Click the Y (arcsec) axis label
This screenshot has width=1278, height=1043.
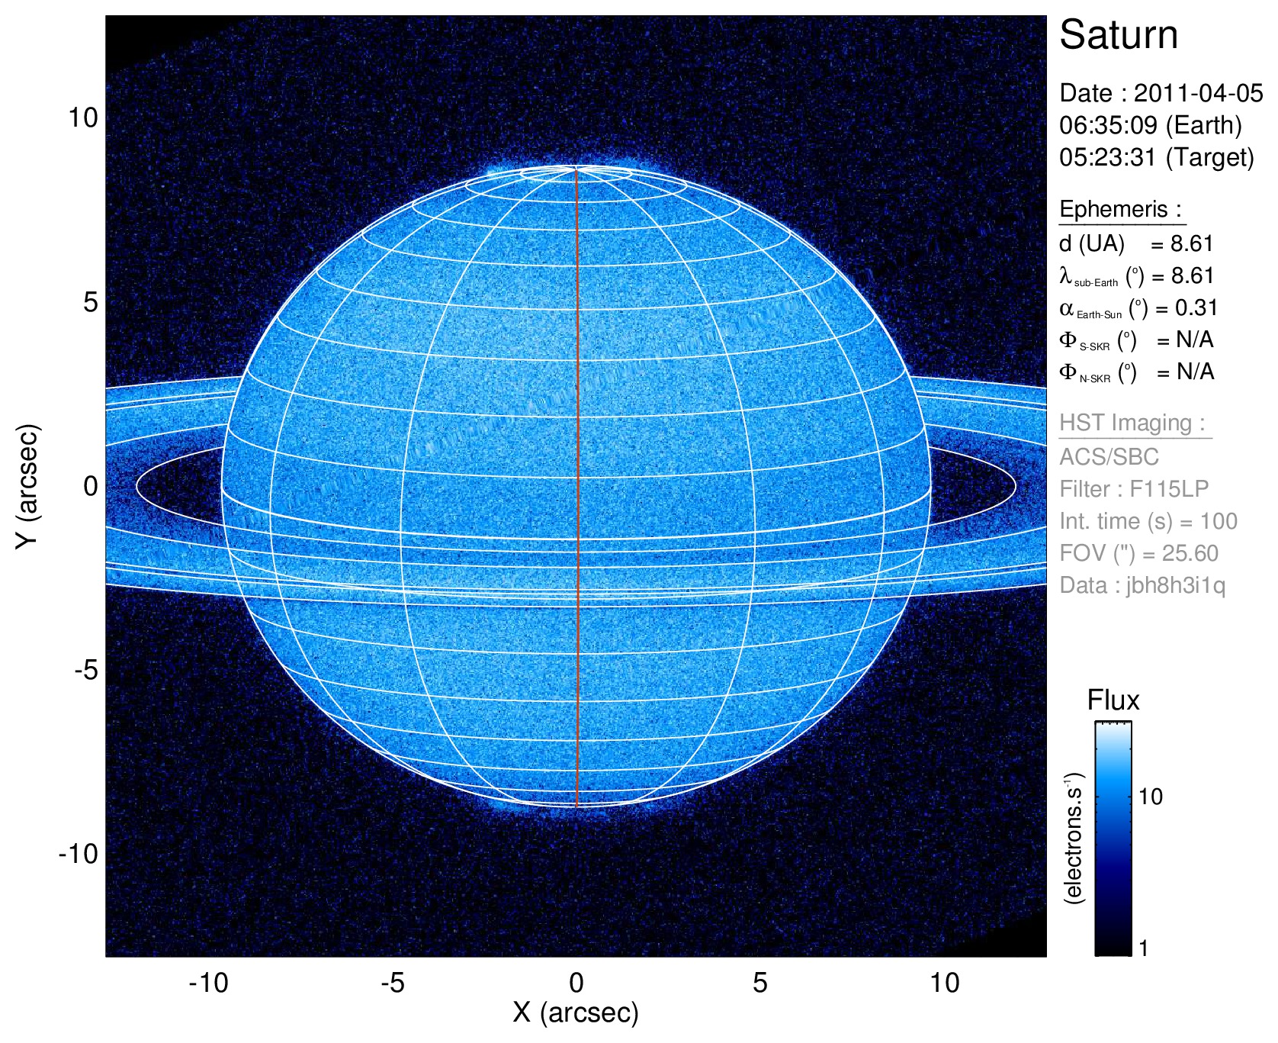27,485
